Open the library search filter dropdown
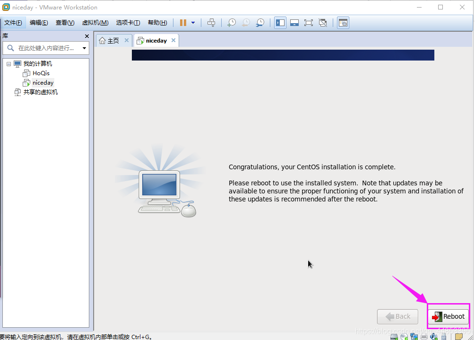This screenshot has height=340, width=475. [x=84, y=48]
